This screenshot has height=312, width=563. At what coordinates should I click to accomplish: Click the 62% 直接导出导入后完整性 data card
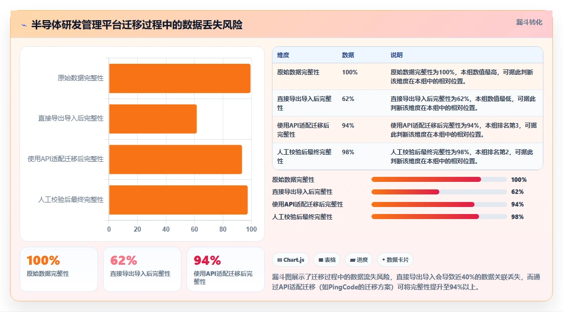click(x=142, y=269)
